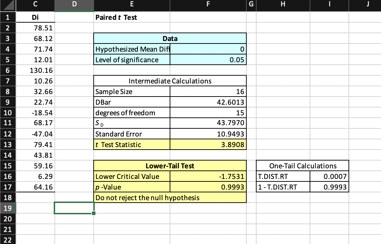Click the hypothesized mean value 0

(x=208, y=49)
